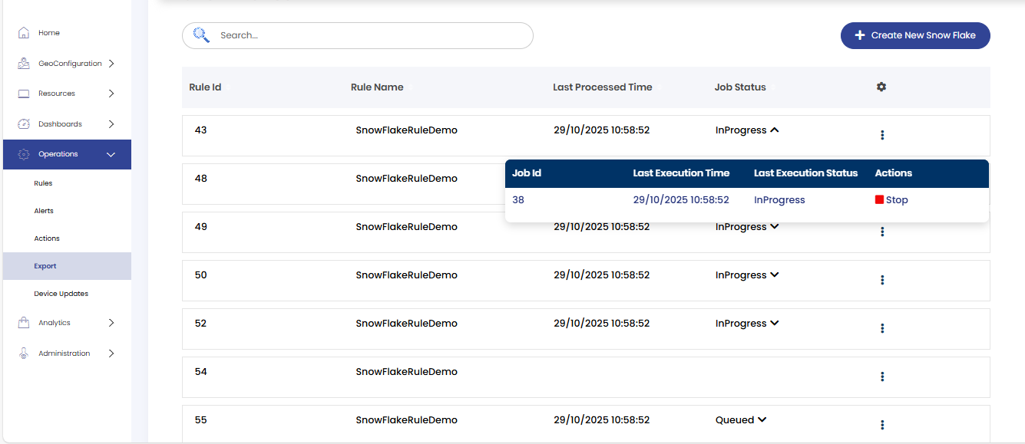Click InProgress execution status of Job 38
1025x444 pixels.
tap(779, 200)
